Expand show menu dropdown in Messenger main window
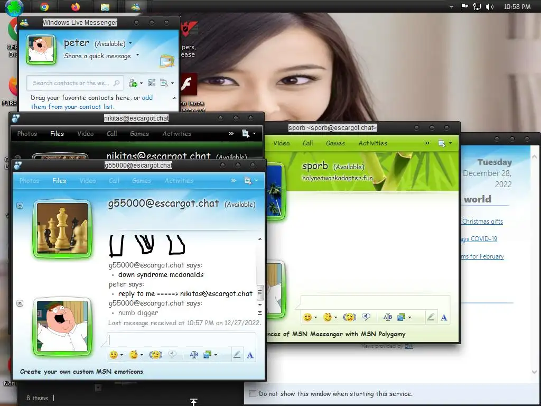The height and width of the screenshot is (406, 541). (x=172, y=83)
